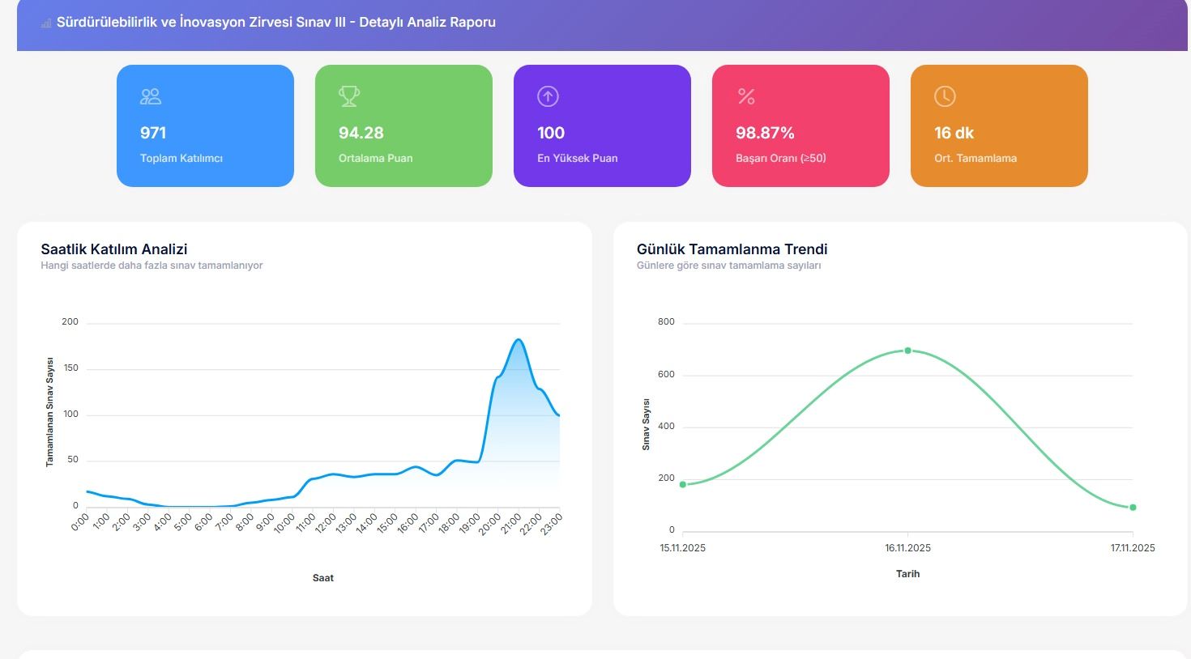Click the 15.11.2025 data point on trend chart
Image resolution: width=1191 pixels, height=659 pixels.
[x=683, y=484]
